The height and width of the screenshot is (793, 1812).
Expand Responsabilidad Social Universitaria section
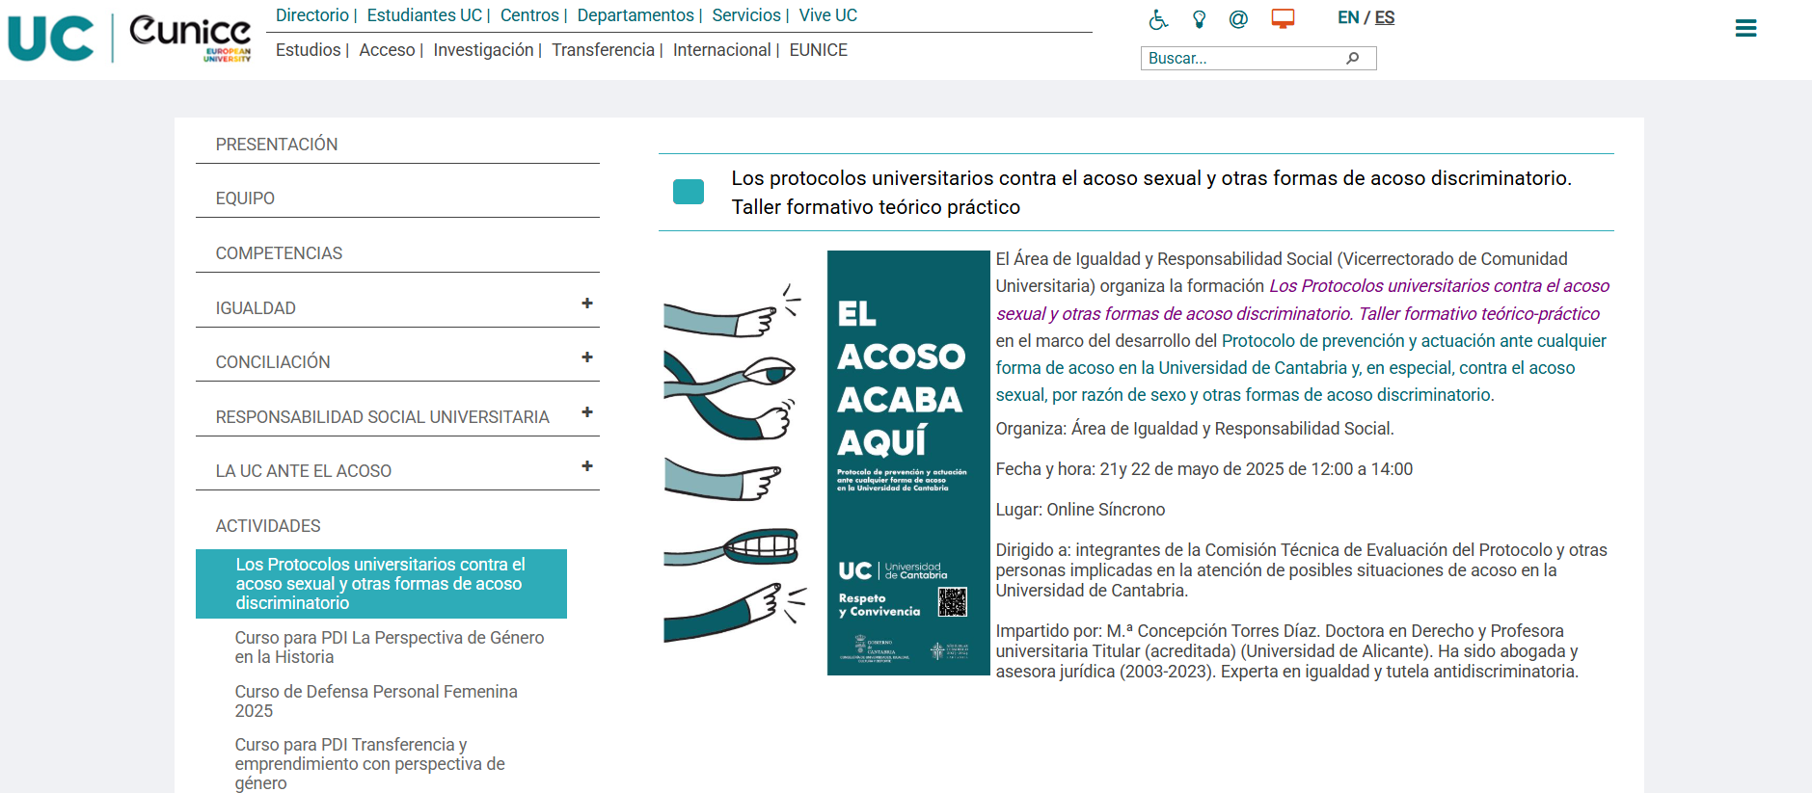point(586,412)
